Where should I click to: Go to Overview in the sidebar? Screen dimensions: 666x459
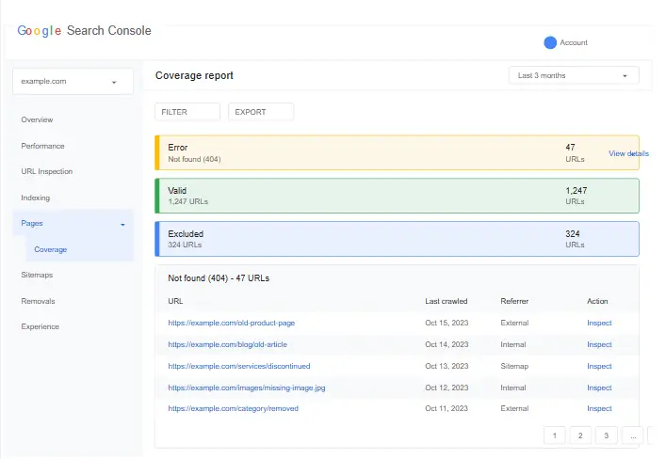(37, 119)
